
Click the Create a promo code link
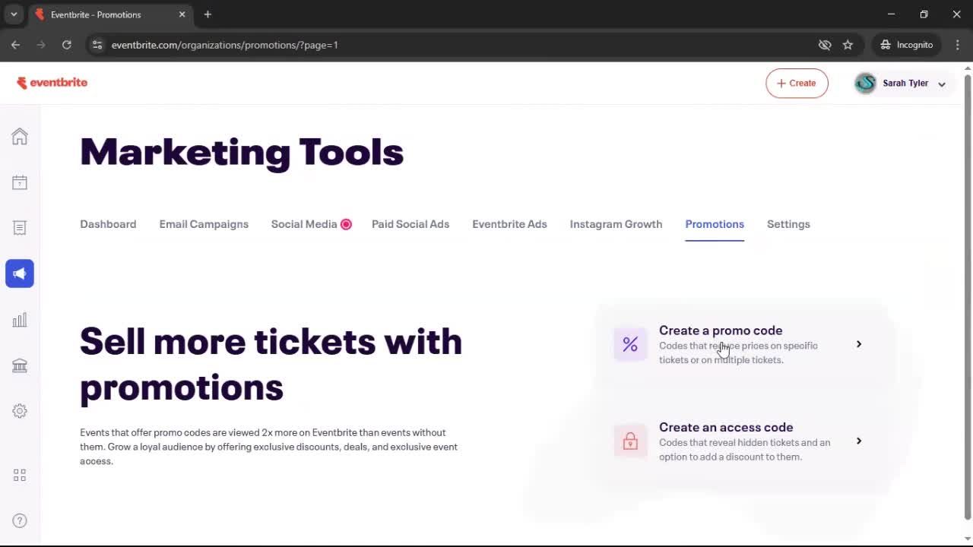(721, 330)
